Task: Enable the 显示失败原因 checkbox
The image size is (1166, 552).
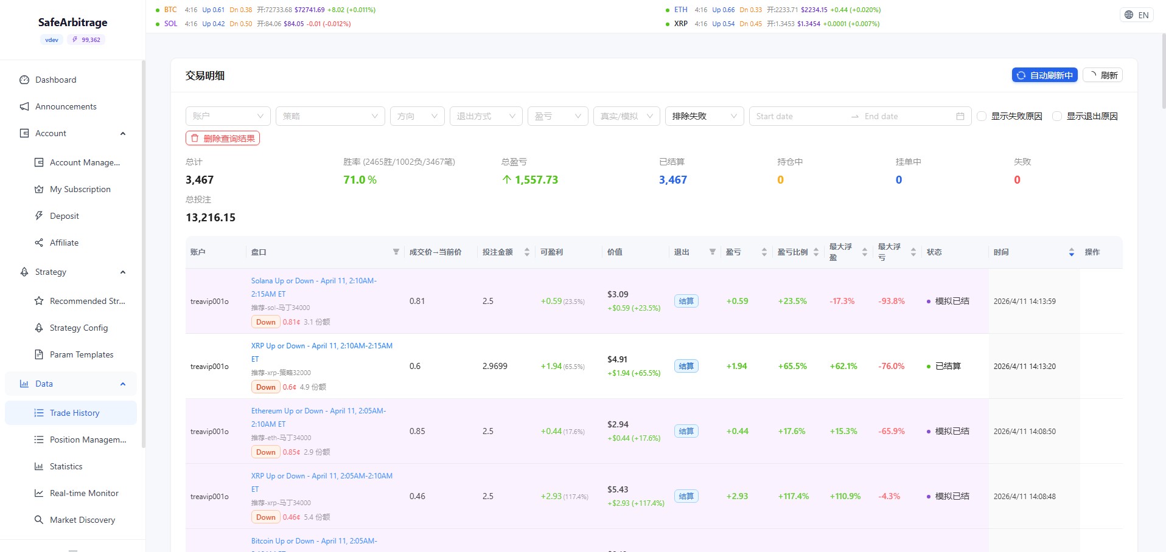Action: [982, 116]
